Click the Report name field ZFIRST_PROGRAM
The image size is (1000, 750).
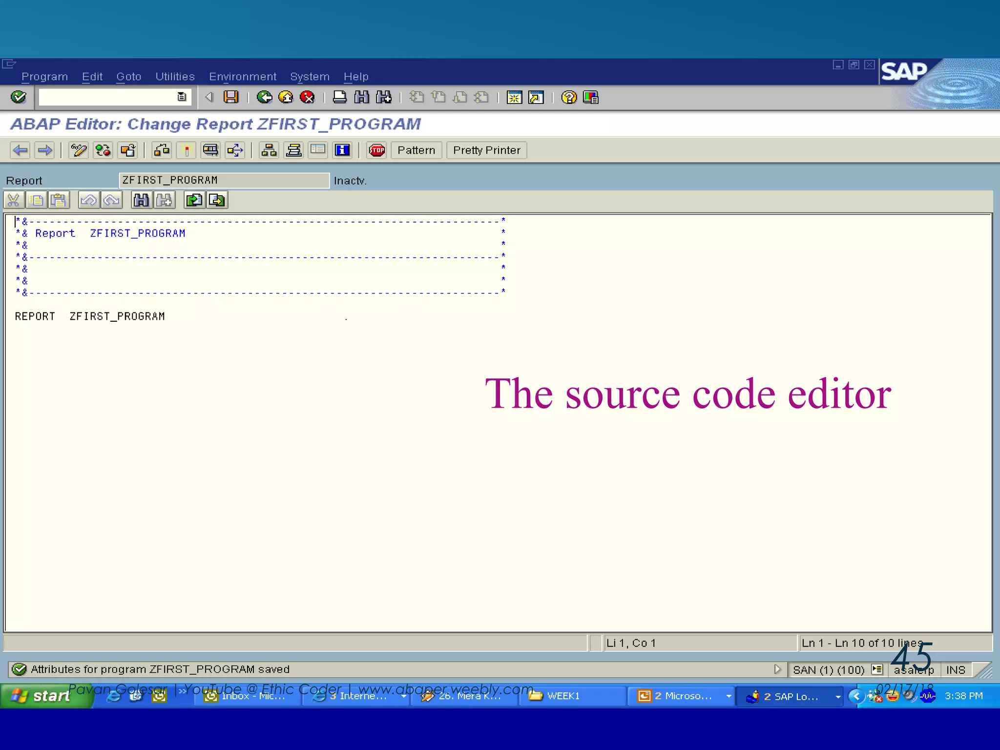[x=224, y=181]
